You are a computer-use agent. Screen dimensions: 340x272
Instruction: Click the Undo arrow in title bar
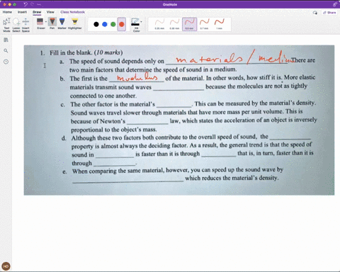tap(25, 4)
